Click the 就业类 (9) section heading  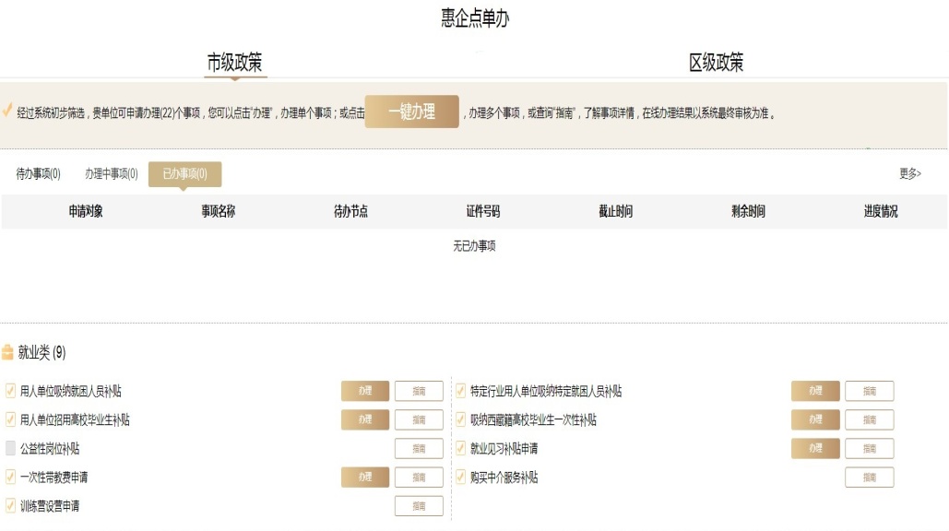[x=42, y=352]
